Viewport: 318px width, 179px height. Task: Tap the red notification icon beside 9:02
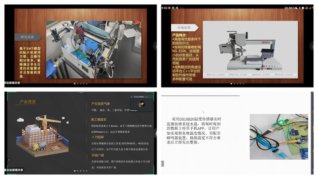(169, 8)
